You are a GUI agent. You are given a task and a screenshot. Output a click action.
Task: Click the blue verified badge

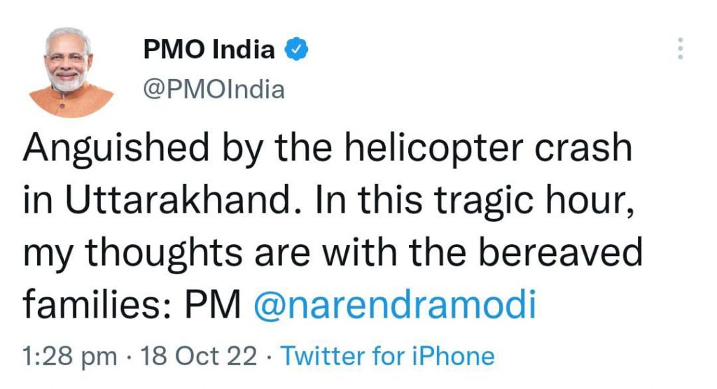click(x=295, y=50)
